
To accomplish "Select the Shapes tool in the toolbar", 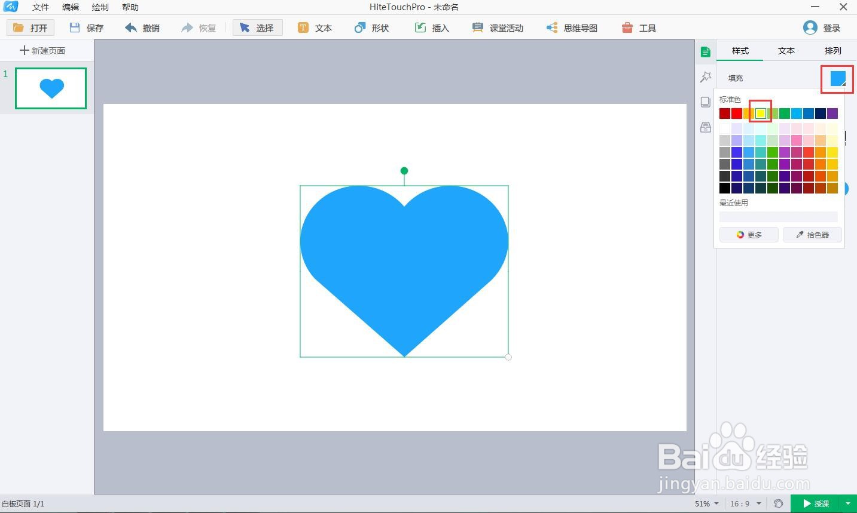I will (x=371, y=27).
